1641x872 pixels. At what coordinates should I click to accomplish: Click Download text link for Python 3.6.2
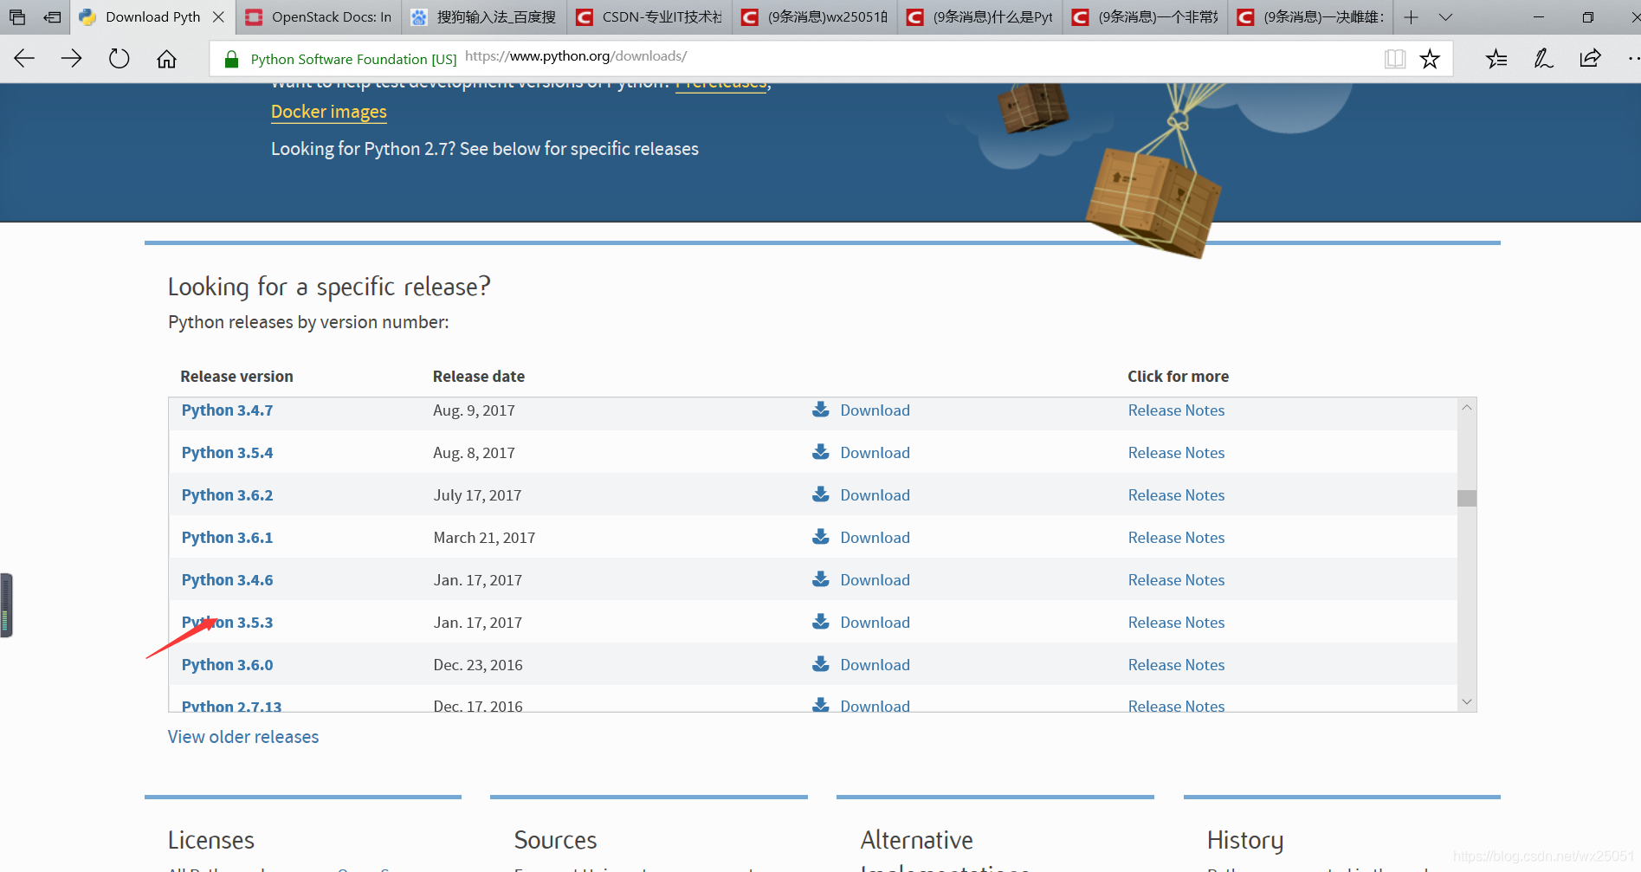[875, 495]
